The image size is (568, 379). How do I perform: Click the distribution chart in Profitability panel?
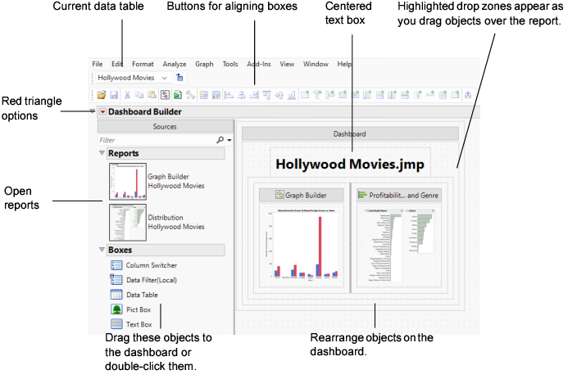click(x=399, y=245)
